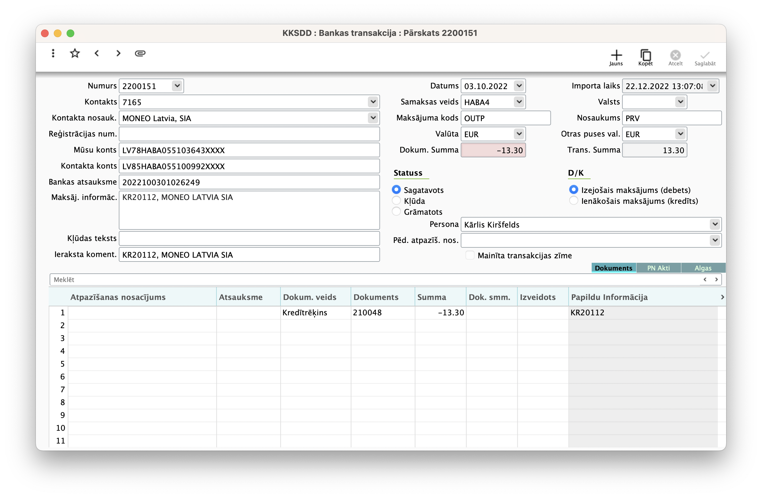762x498 pixels.
Task: Click the Atpazīšanas nosacījums column header
Action: [x=142, y=297]
